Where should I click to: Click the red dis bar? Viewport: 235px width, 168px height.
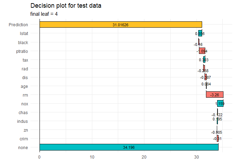click(x=206, y=77)
